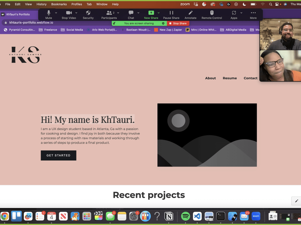Image resolution: width=301 pixels, height=225 pixels.
Task: Open the Annotate pencil tool
Action: pyautogui.click(x=191, y=14)
